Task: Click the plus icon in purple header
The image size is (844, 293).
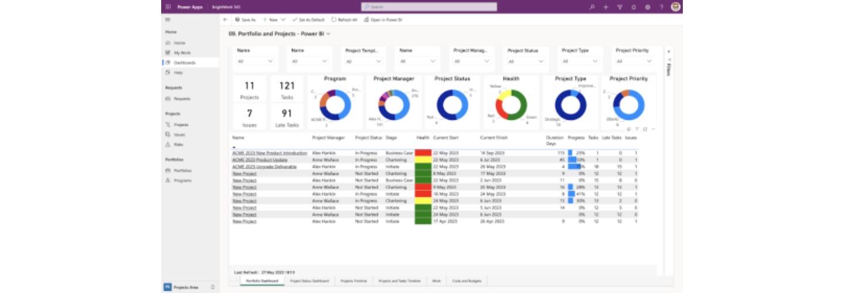Action: pyautogui.click(x=605, y=7)
